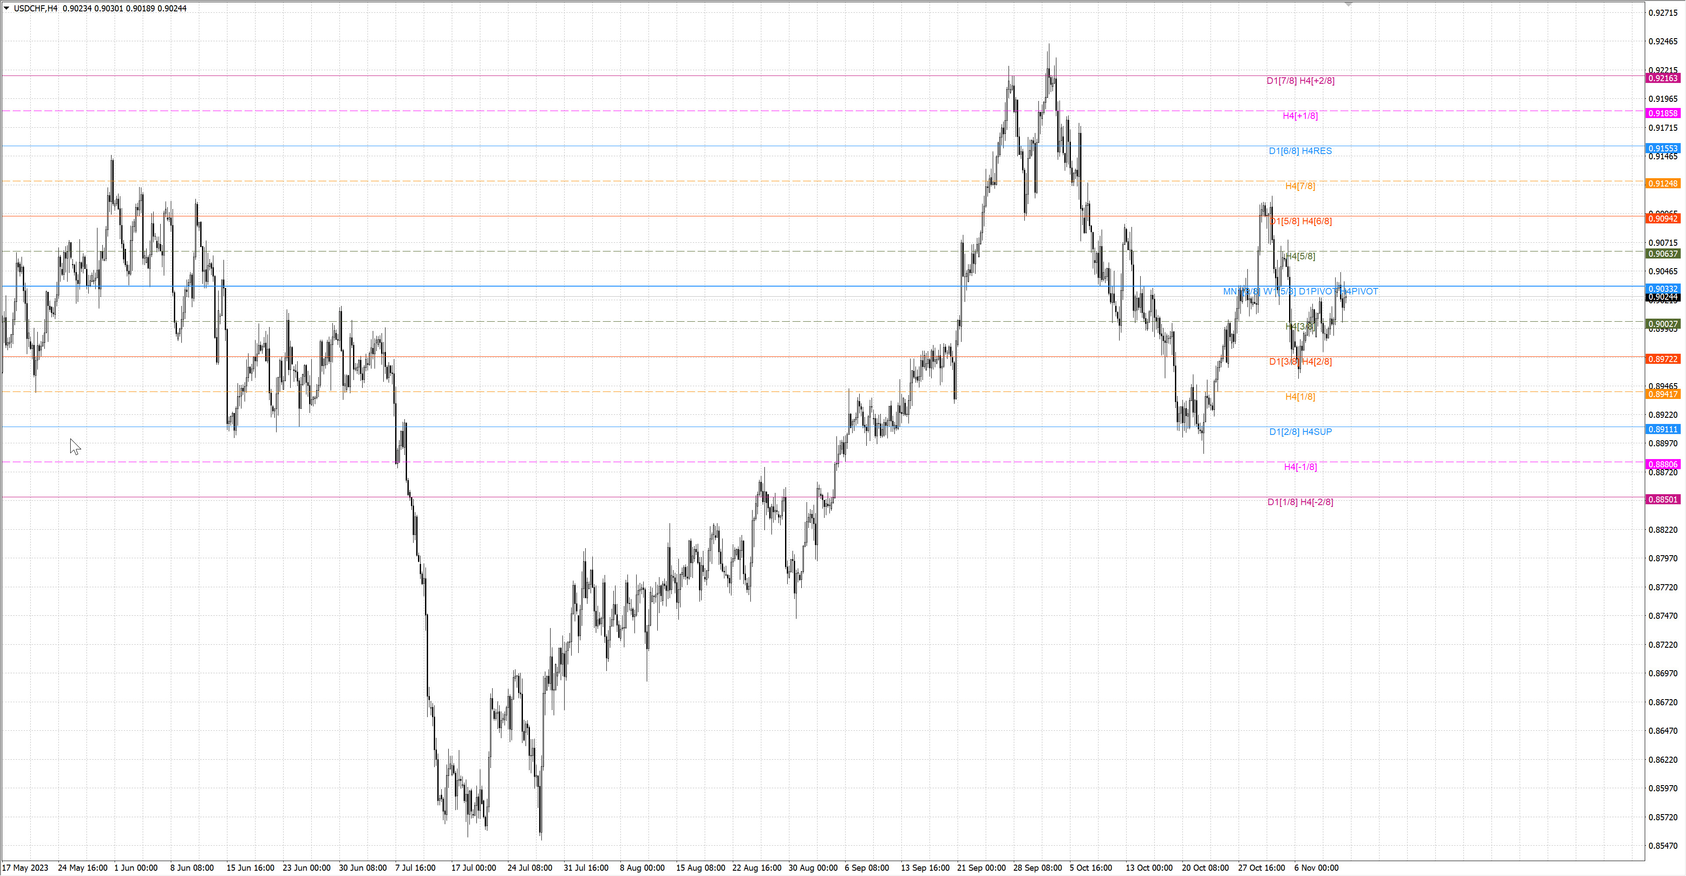
Task: Select the orange H4[7/8] label
Action: pyautogui.click(x=1300, y=187)
